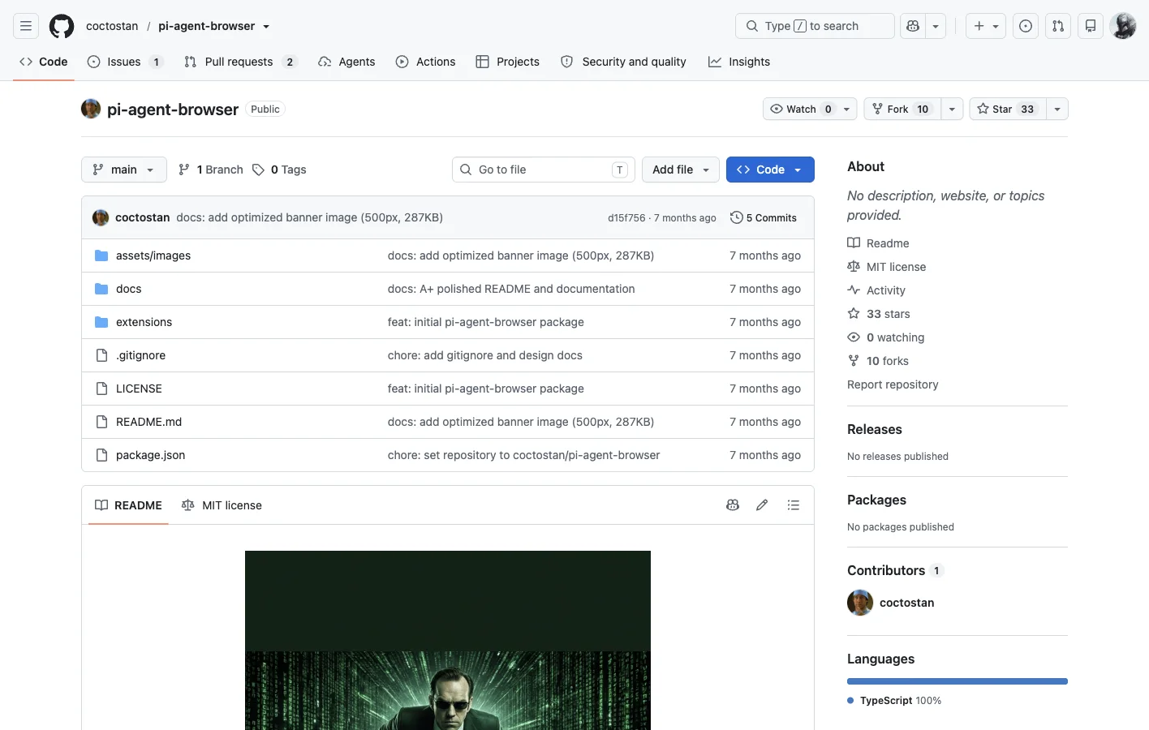Go to GitHub home via Octocat logo
Image resolution: width=1149 pixels, height=730 pixels.
click(62, 26)
